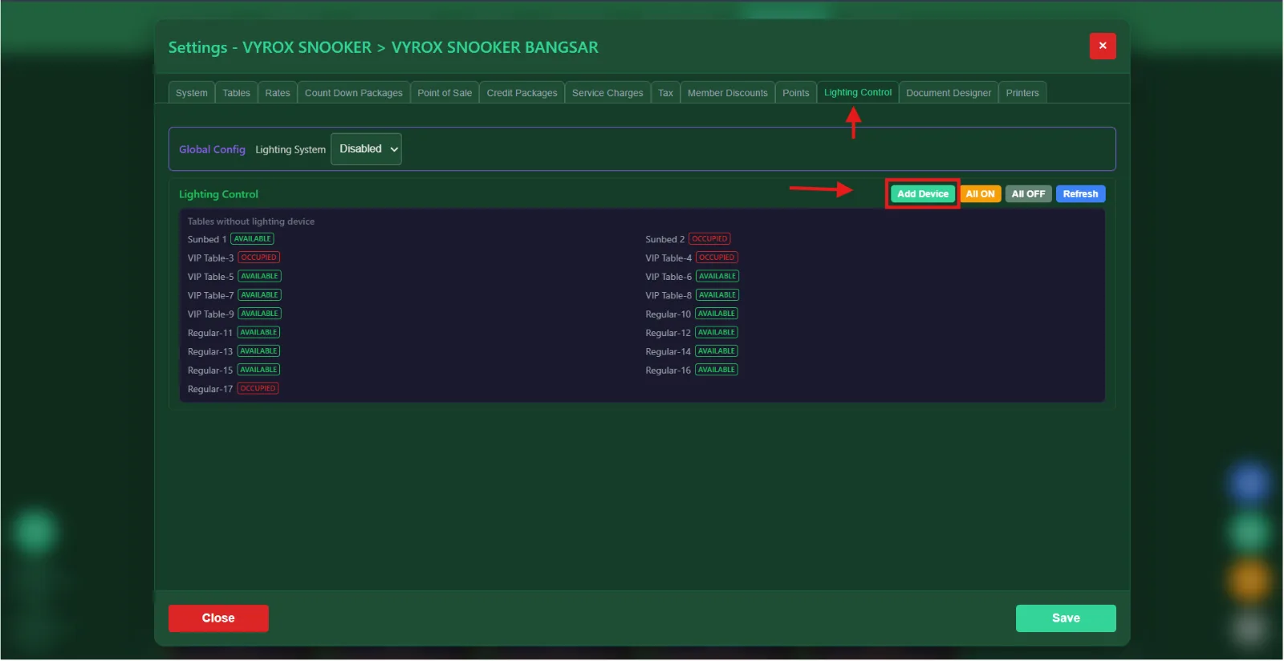Click the Lighting Control section heading

[x=218, y=194]
